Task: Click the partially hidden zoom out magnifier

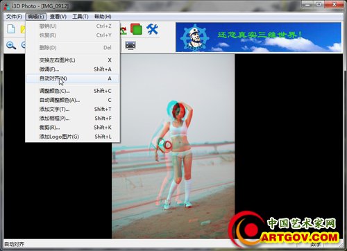Action: click(23, 45)
